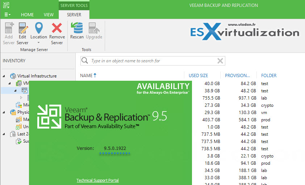This screenshot has width=305, height=185.
Task: Select the Virtual Infrastructure tree item
Action: coord(37,76)
